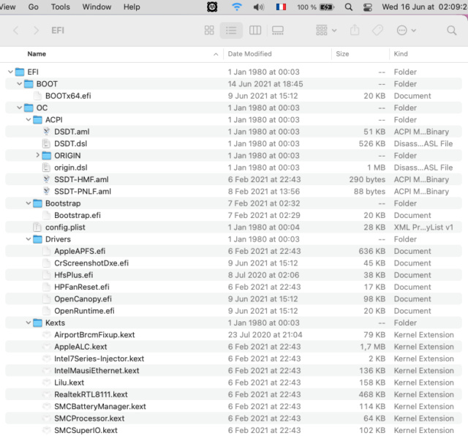Click the Finder window search icon
Viewport: 468px width, 436px height.
pyautogui.click(x=452, y=30)
